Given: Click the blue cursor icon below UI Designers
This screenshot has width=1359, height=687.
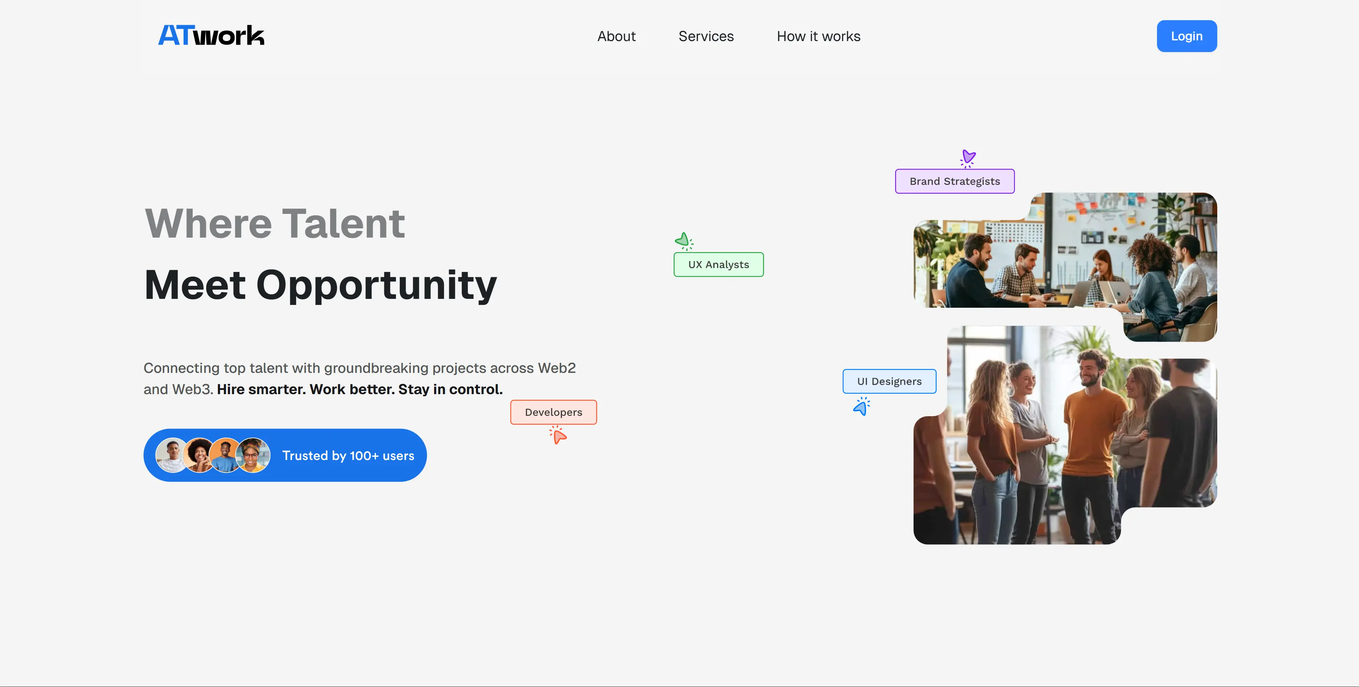Looking at the screenshot, I should click(861, 406).
